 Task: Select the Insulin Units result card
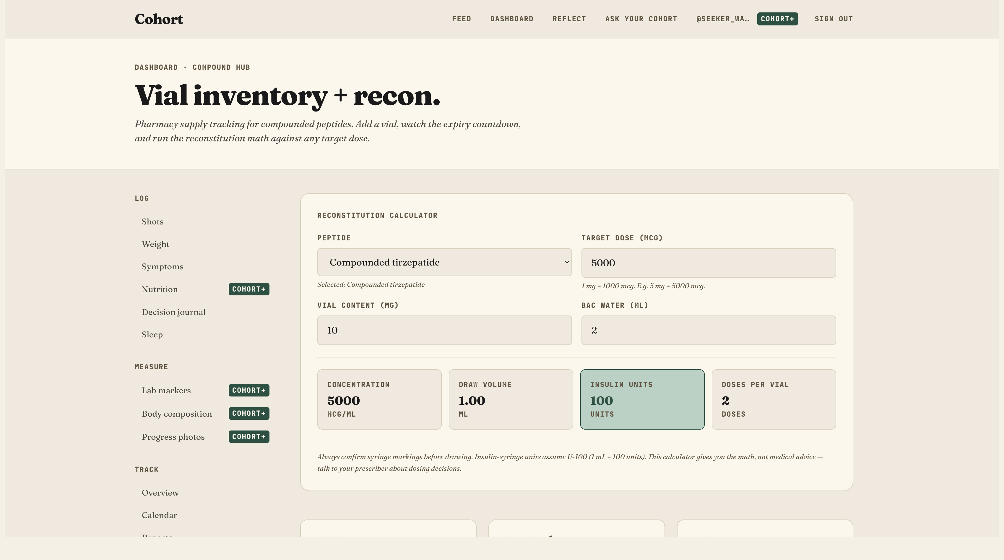(x=642, y=399)
